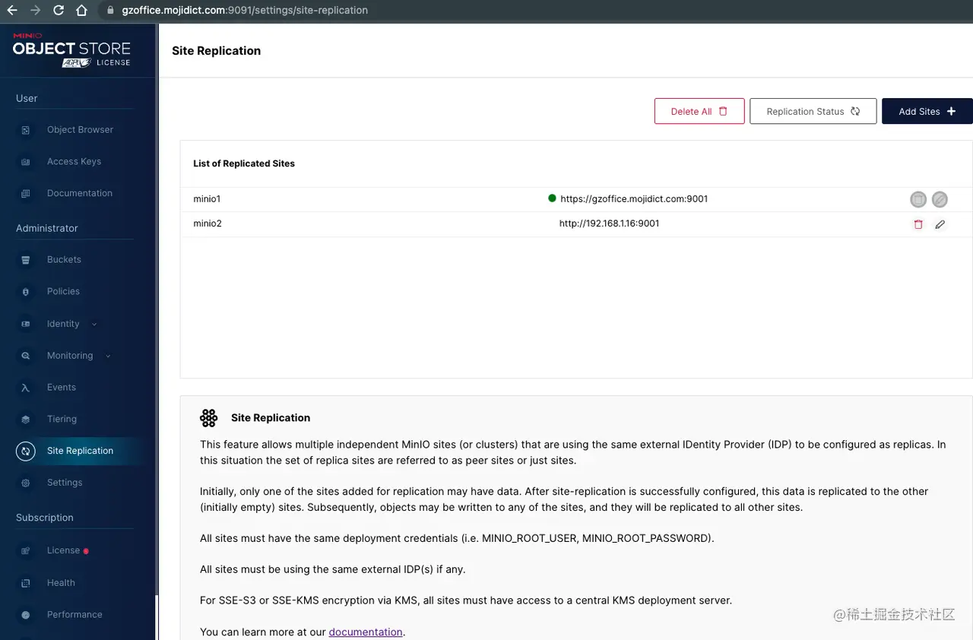Go to Access Keys page

tap(73, 162)
